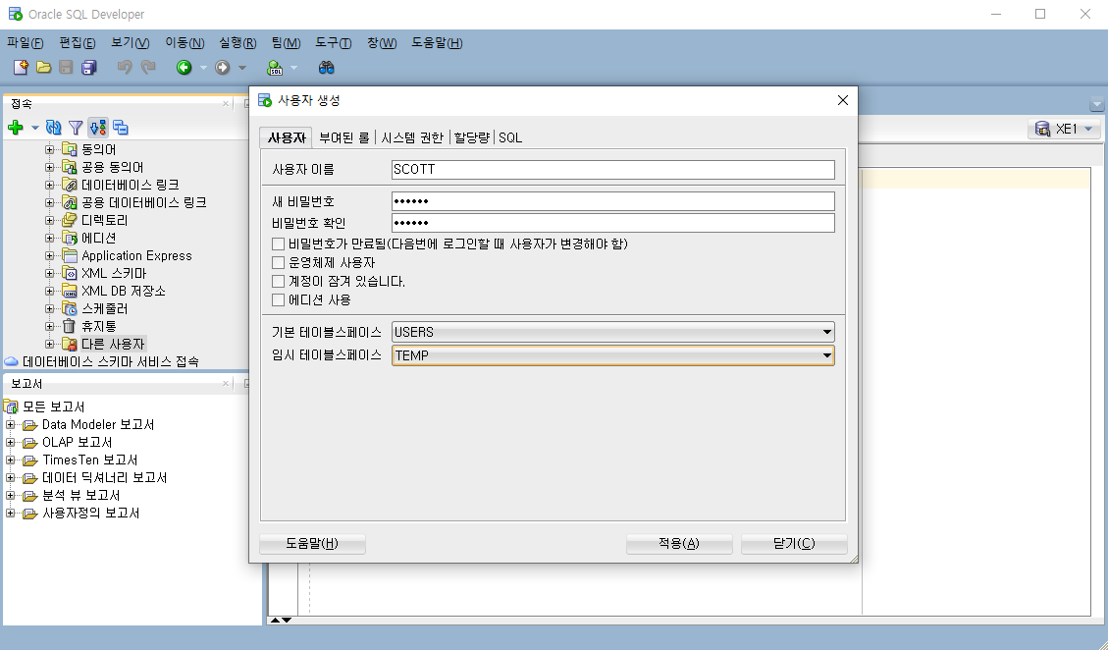
Task: Click the green Back navigation arrow
Action: [x=184, y=67]
